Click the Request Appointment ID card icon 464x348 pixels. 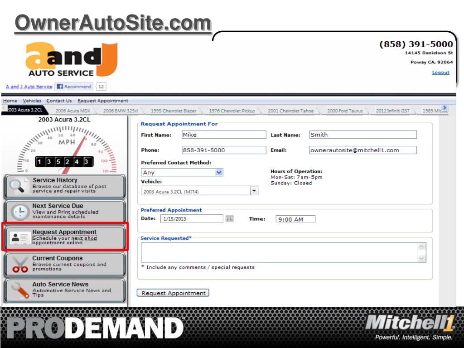[x=20, y=237]
